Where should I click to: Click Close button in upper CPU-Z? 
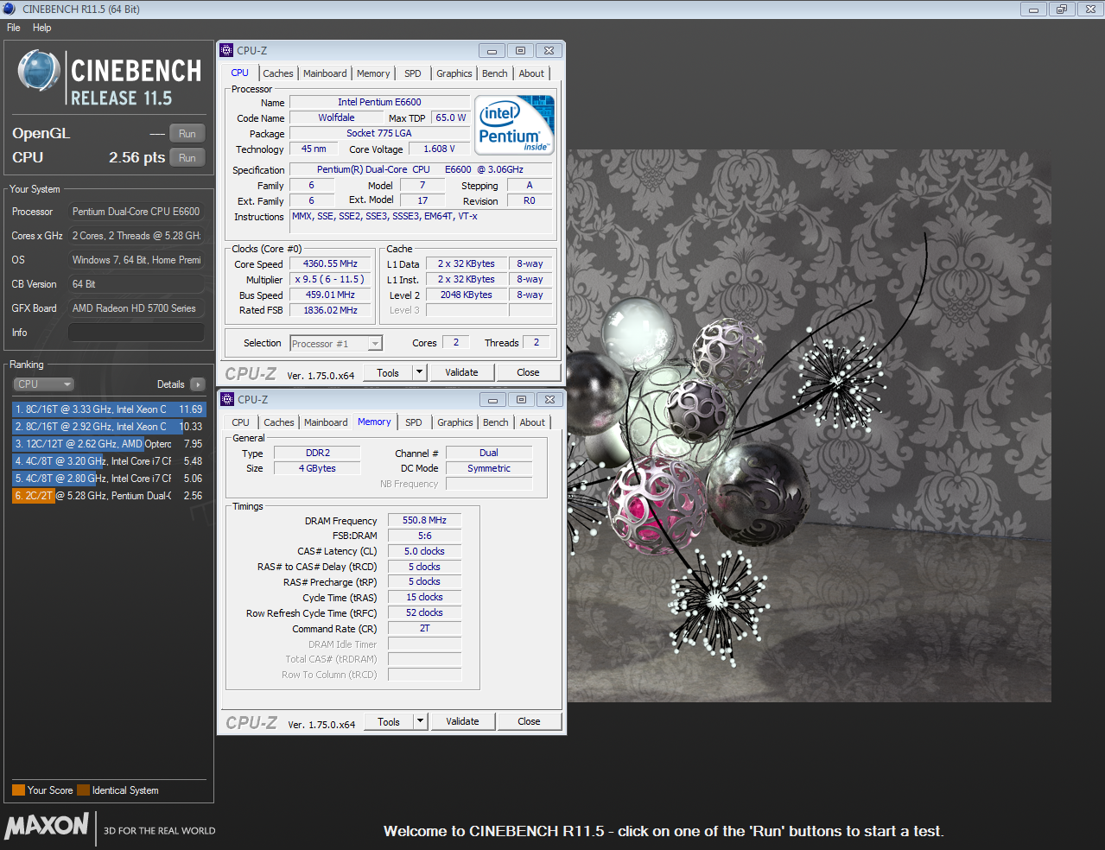[x=528, y=373]
